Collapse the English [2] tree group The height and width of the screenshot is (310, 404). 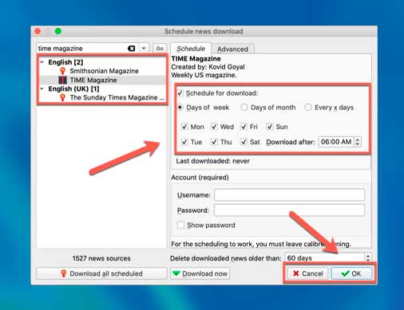pyautogui.click(x=42, y=62)
